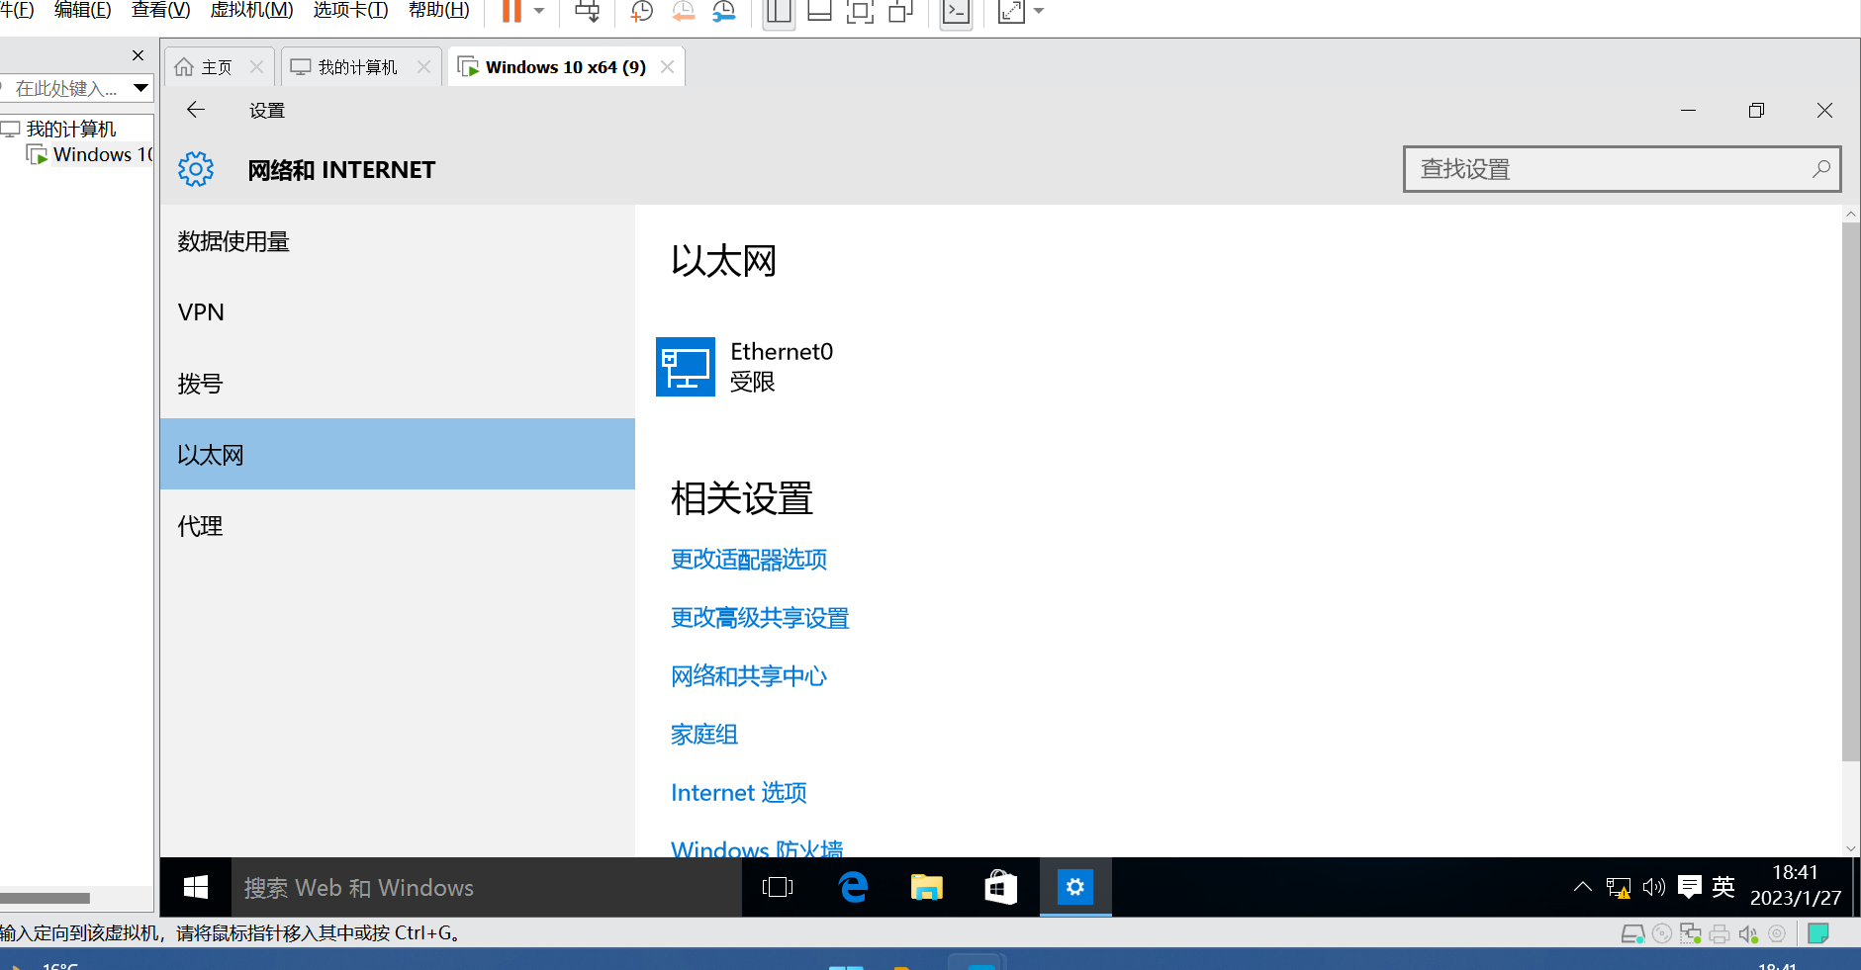This screenshot has height=970, width=1861.
Task: Close the 主页 tab
Action: pyautogui.click(x=256, y=66)
